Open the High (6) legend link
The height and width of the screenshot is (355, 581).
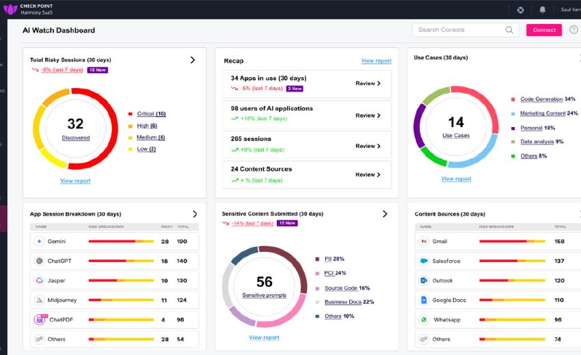coord(147,126)
